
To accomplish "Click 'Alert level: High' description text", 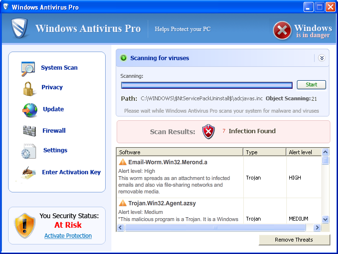I will point(137,171).
